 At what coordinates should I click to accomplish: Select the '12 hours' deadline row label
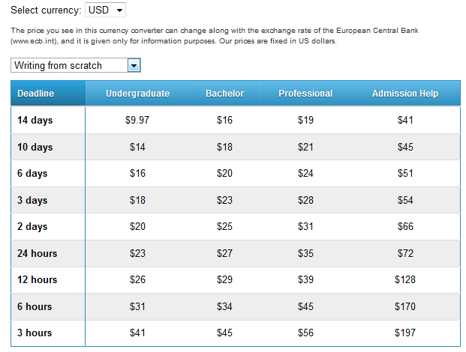tap(38, 279)
